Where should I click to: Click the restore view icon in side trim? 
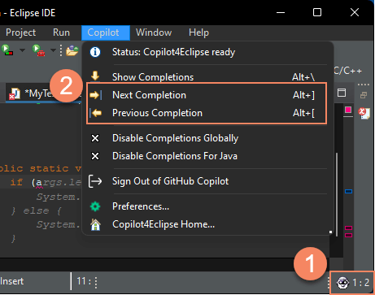click(x=364, y=95)
